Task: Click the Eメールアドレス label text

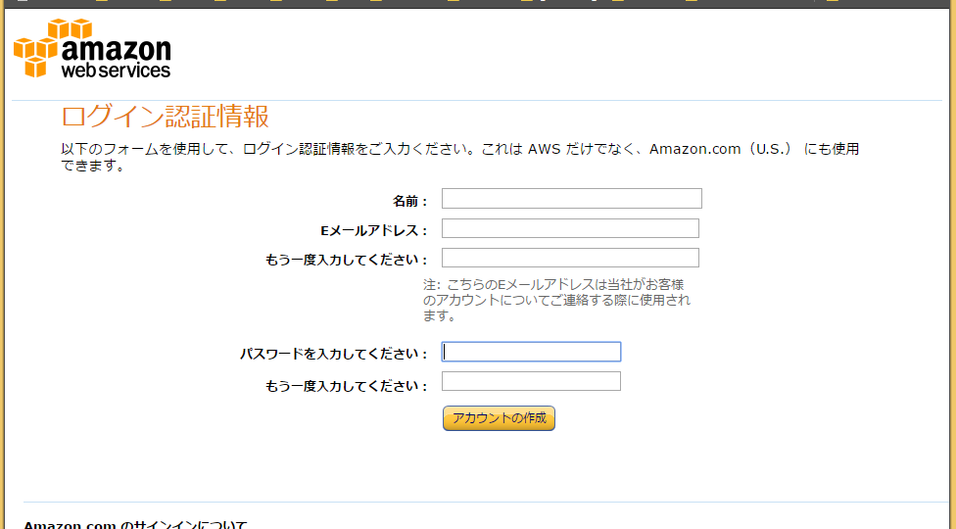Action: [x=374, y=230]
